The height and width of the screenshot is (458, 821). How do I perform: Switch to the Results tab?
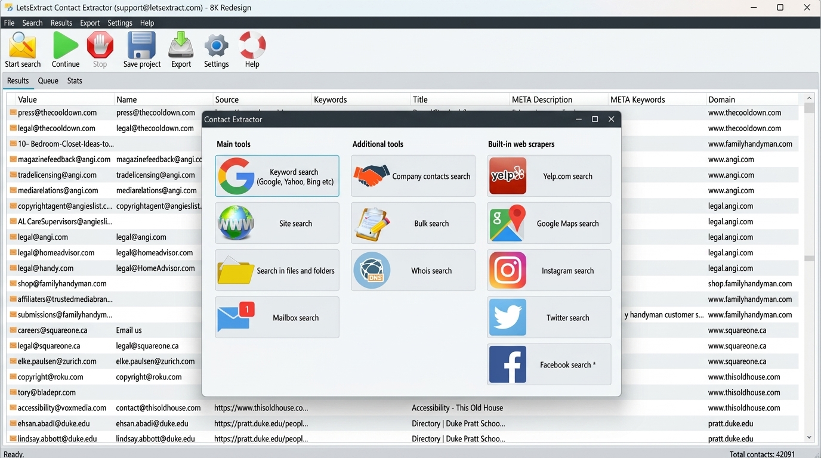point(18,81)
